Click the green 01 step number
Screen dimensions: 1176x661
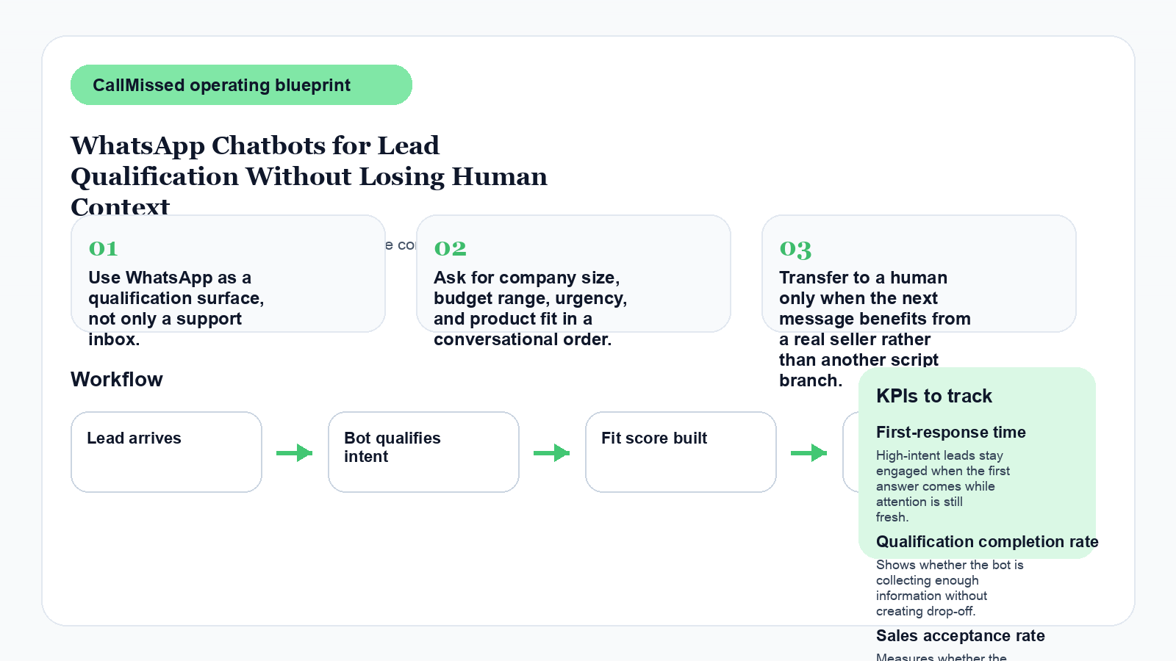103,249
